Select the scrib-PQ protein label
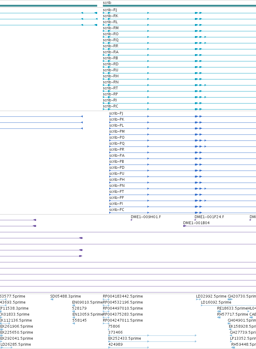The image size is (256, 349). point(117,143)
